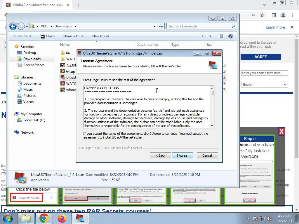Open the English language dropdown
The width and height of the screenshot is (299, 224).
point(265,85)
